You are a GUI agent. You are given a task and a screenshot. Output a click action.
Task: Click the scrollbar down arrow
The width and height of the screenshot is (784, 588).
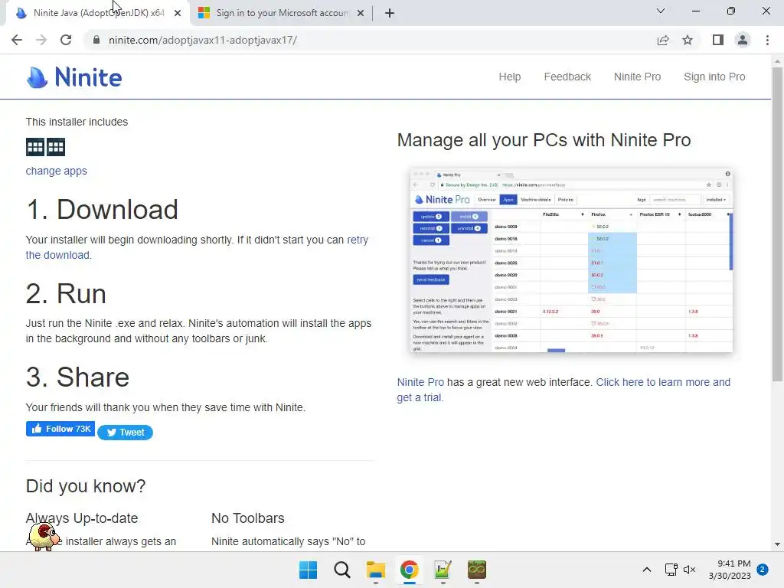[x=777, y=544]
